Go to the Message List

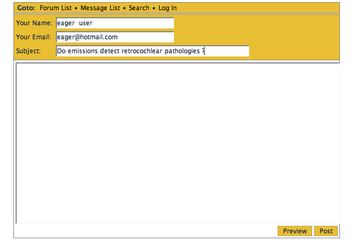pos(100,8)
